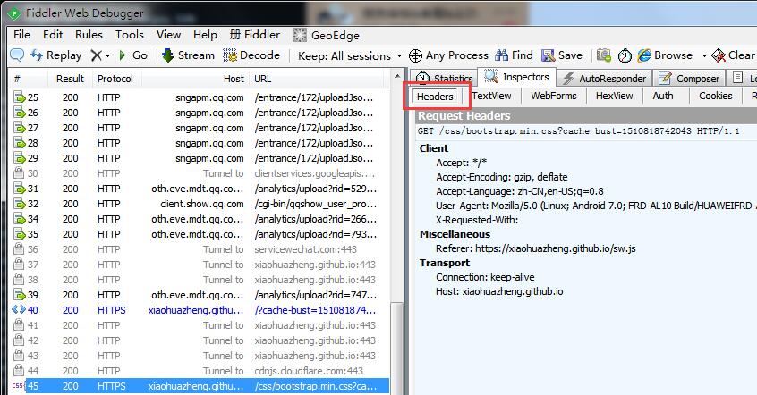Open the Help menu
757x395 pixels.
point(205,35)
